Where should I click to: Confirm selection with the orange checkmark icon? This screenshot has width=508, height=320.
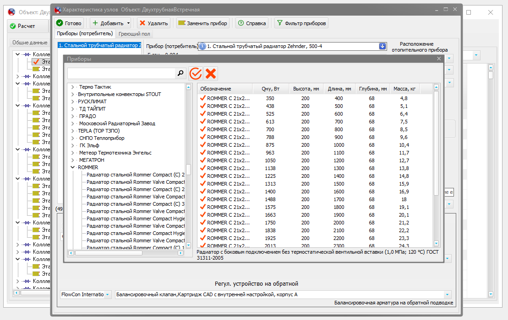point(196,74)
